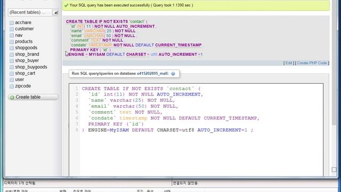Click line 6 `condate` timestamp in editor

pyautogui.click(x=118, y=118)
